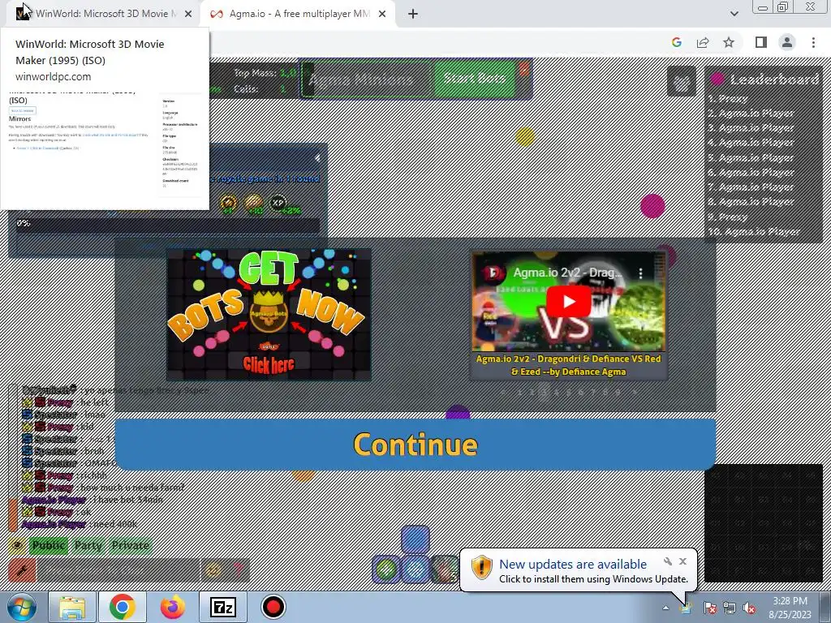Image resolution: width=831 pixels, height=623 pixels.
Task: Focus the chat message input field
Action: [x=118, y=570]
